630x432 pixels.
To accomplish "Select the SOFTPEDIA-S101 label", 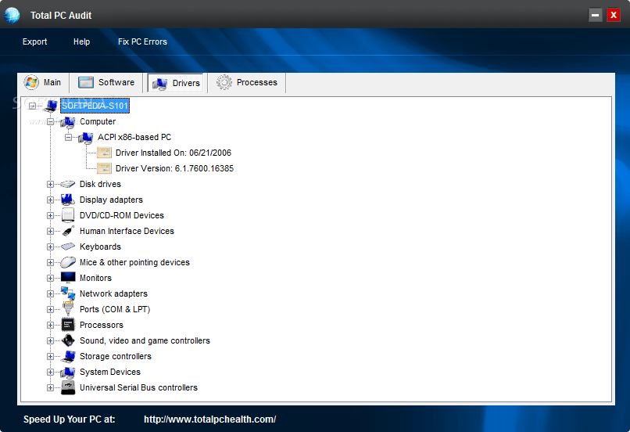I will tap(95, 106).
